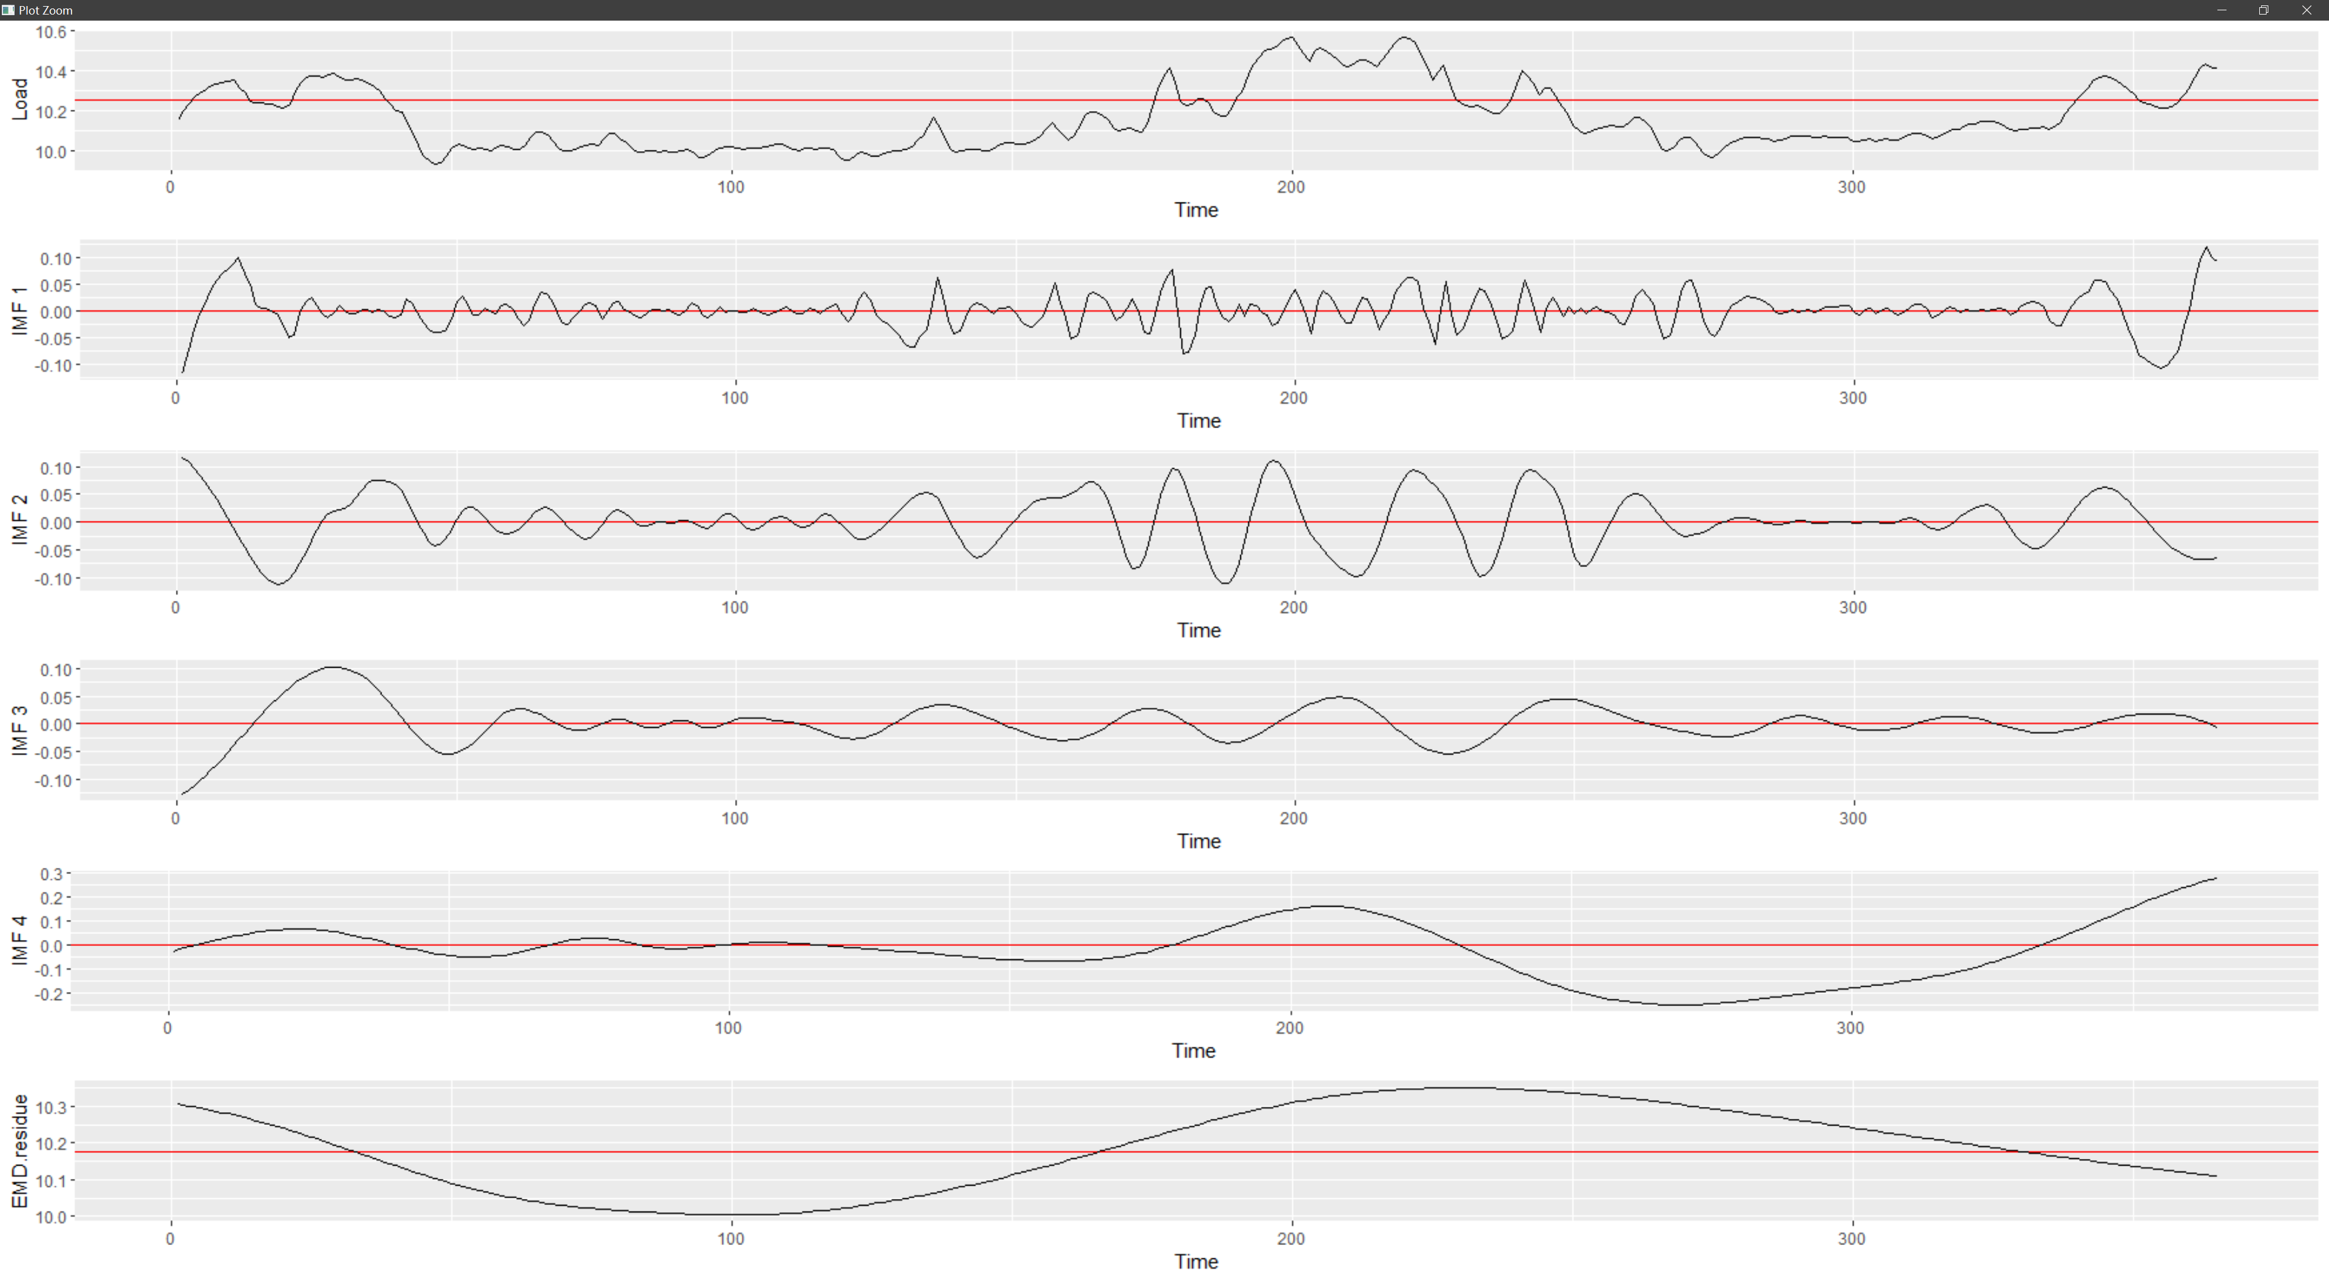Viewport: 2329px width, 1282px height.
Task: Click the 10.1 tick on the EMD.residue axis
Action: [x=50, y=1181]
